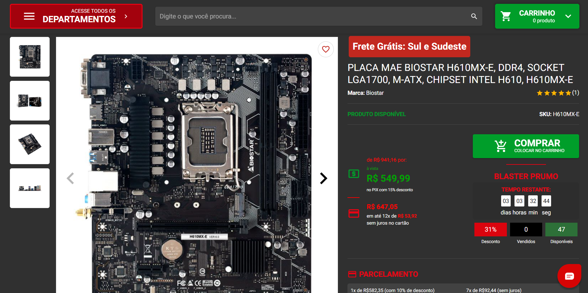Expand the Carrinho dropdown chevron
Viewport: 588px width, 293px height.
point(568,16)
